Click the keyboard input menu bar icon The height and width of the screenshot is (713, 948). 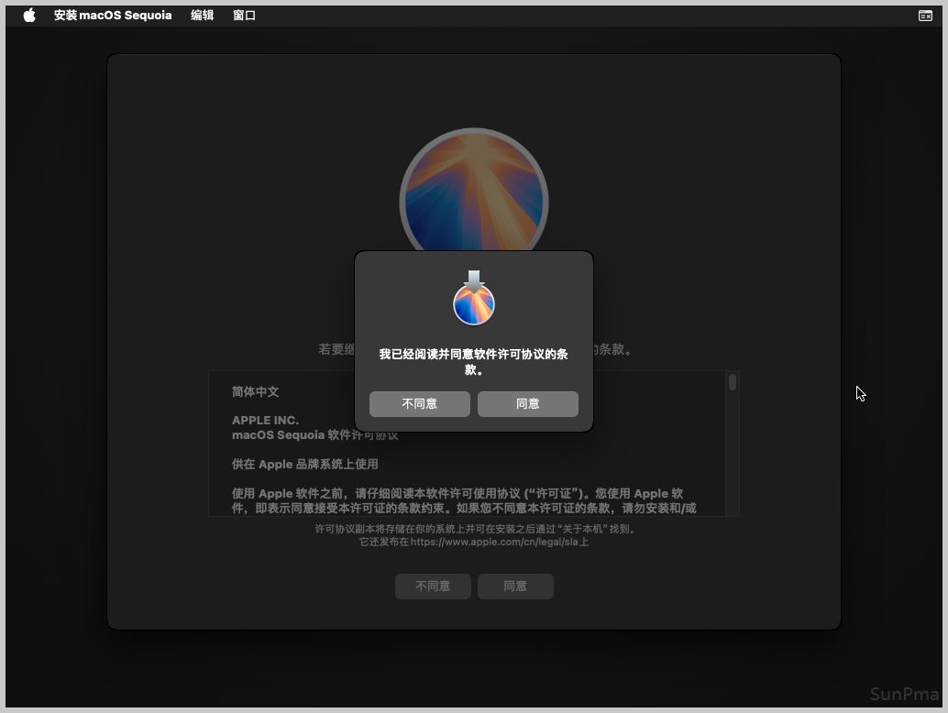(925, 16)
